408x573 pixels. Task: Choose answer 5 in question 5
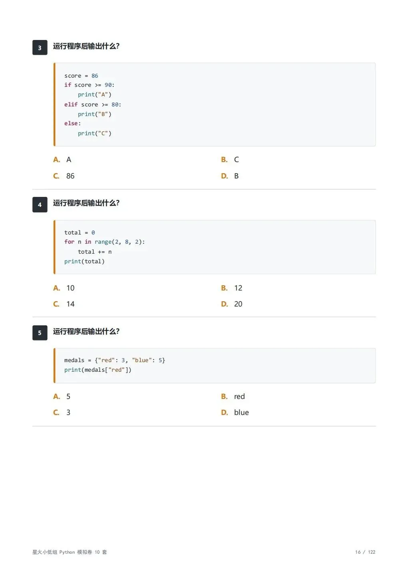click(62, 397)
